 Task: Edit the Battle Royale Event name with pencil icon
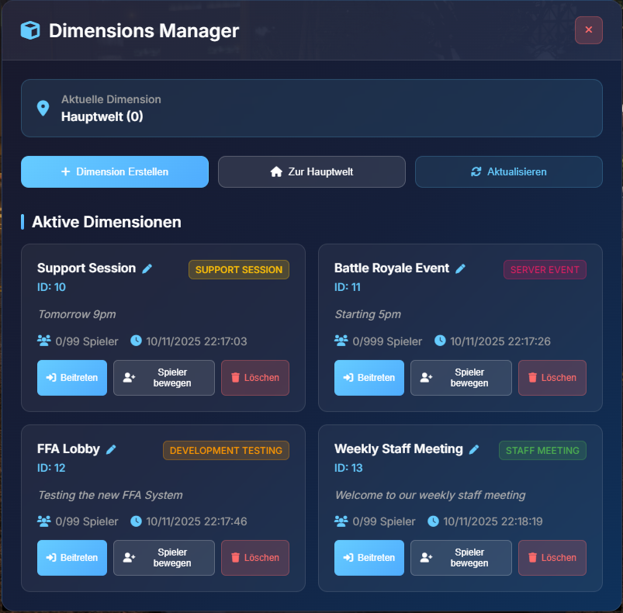click(x=460, y=269)
